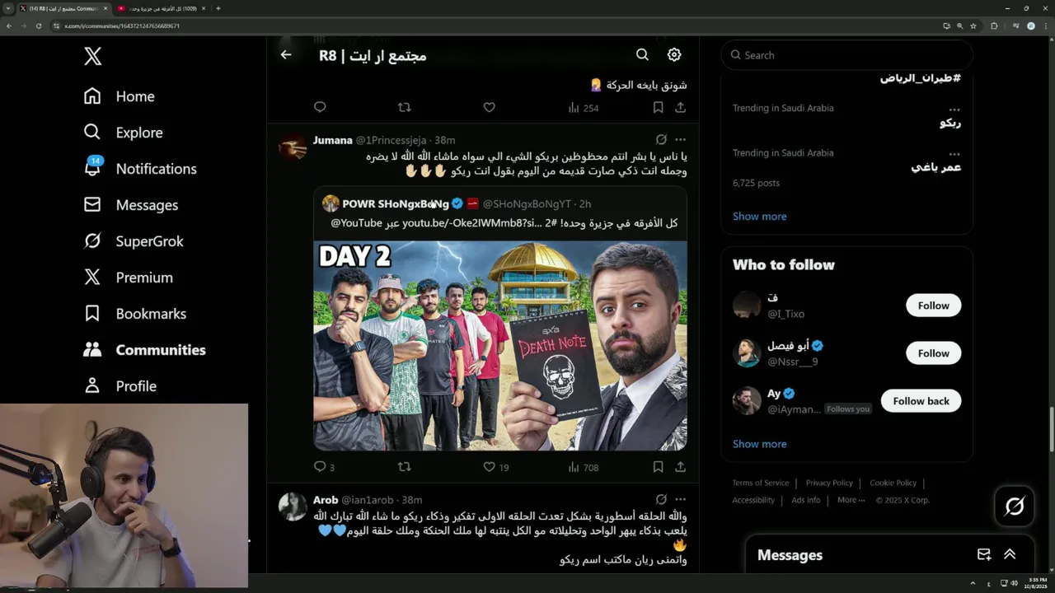The height and width of the screenshot is (593, 1055).
Task: Open Notifications with 14 badge
Action: [140, 168]
